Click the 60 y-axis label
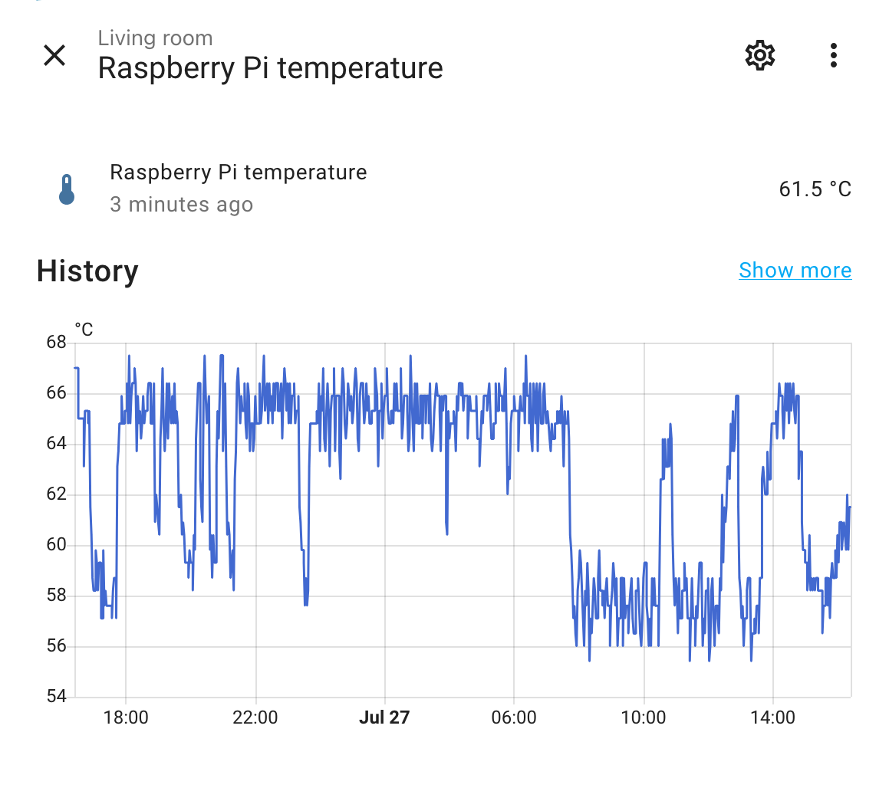The width and height of the screenshot is (889, 788). [57, 544]
